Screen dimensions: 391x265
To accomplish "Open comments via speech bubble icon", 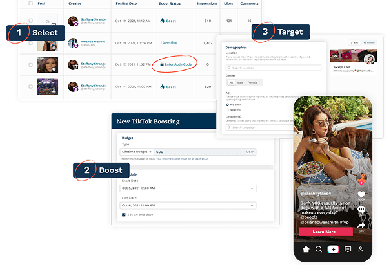I will coord(361,210).
